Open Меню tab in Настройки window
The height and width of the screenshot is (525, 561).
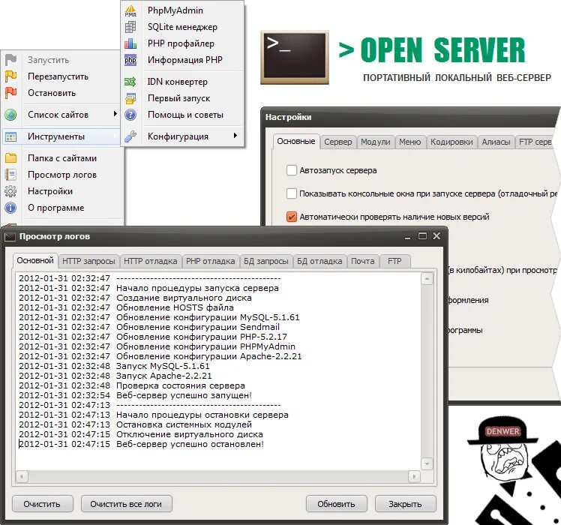coord(410,142)
